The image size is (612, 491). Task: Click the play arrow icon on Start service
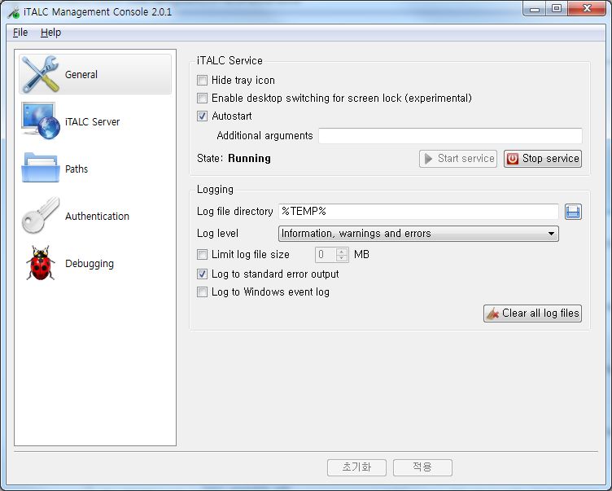click(x=429, y=159)
